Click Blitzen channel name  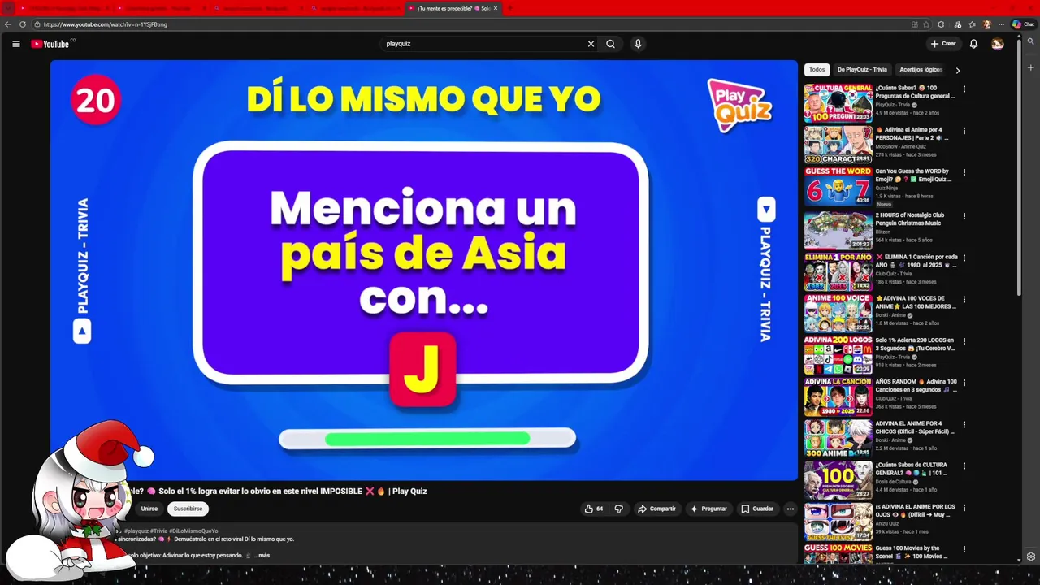point(883,232)
